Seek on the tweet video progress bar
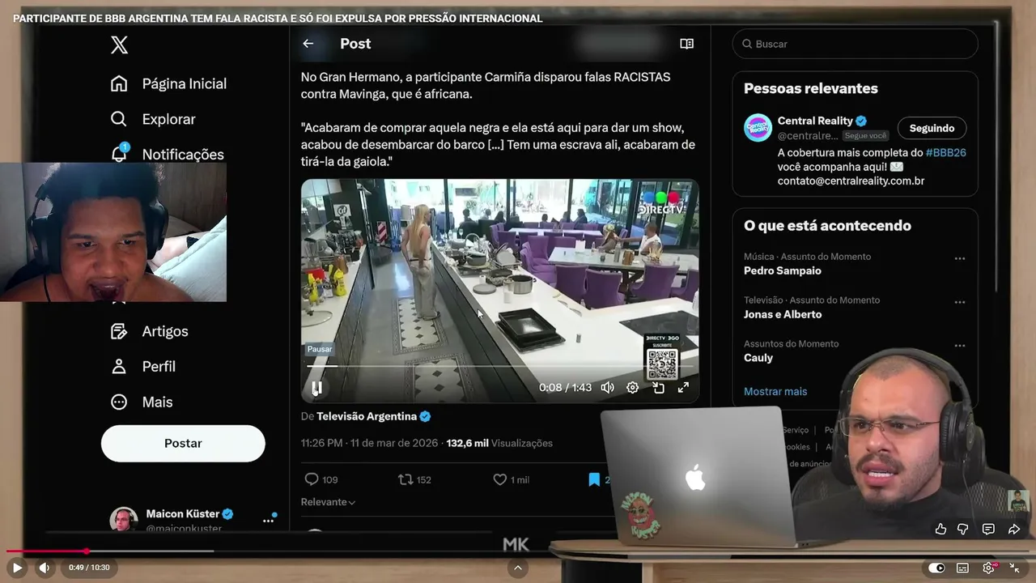This screenshot has height=583, width=1036. [x=499, y=367]
